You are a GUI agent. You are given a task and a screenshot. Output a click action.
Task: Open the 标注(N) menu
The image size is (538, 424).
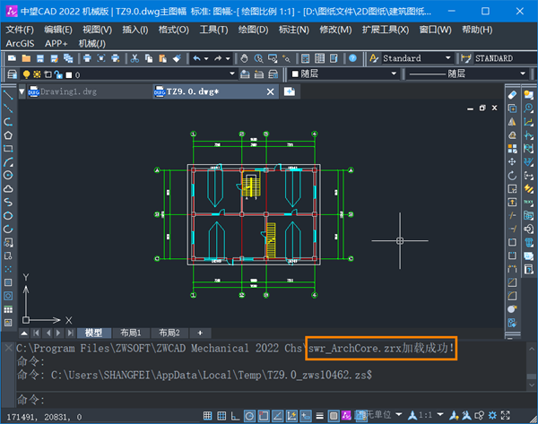click(x=294, y=30)
